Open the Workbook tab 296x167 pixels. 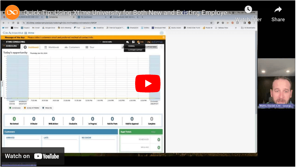click(x=51, y=47)
